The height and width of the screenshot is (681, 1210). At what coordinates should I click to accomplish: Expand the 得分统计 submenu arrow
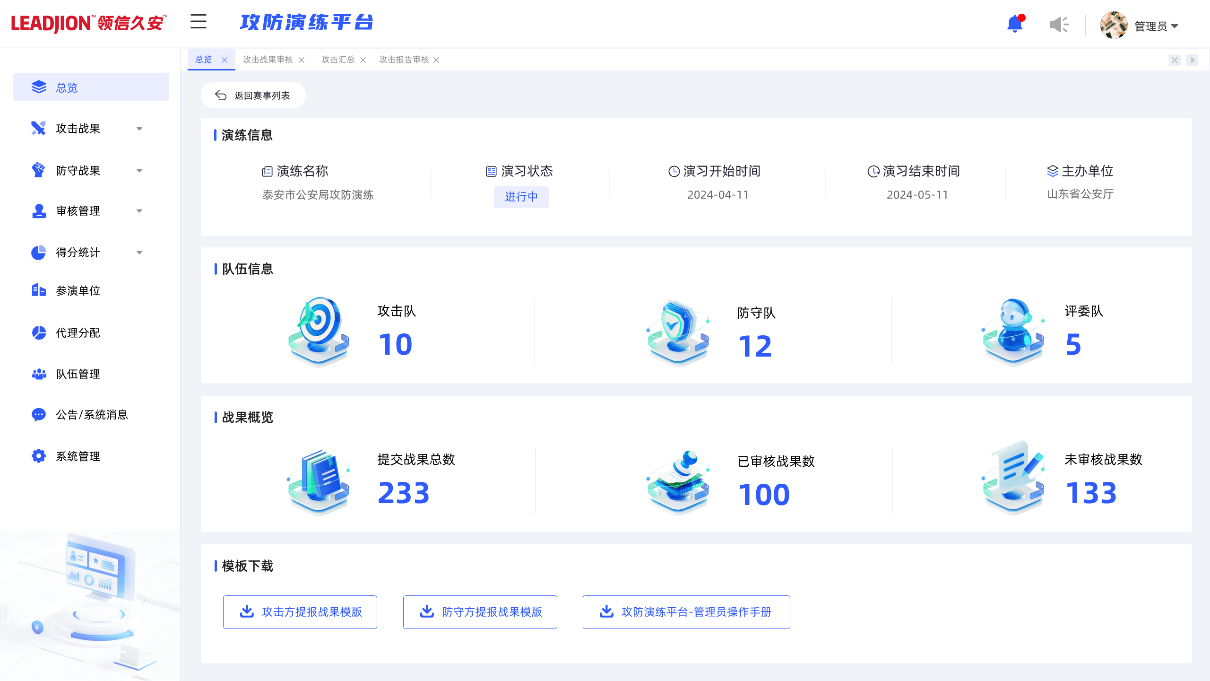(x=139, y=253)
